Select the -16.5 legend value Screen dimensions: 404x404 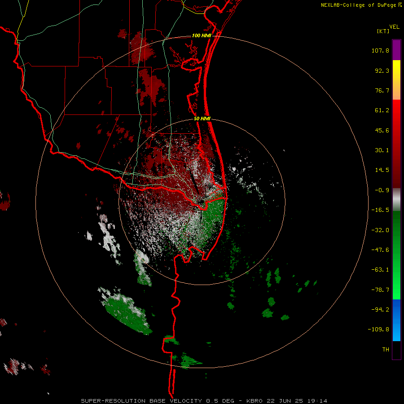click(380, 210)
